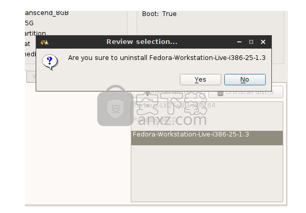Screen dimensions: 306x213
Task: Click the Boot: True label
Action: [x=159, y=14]
